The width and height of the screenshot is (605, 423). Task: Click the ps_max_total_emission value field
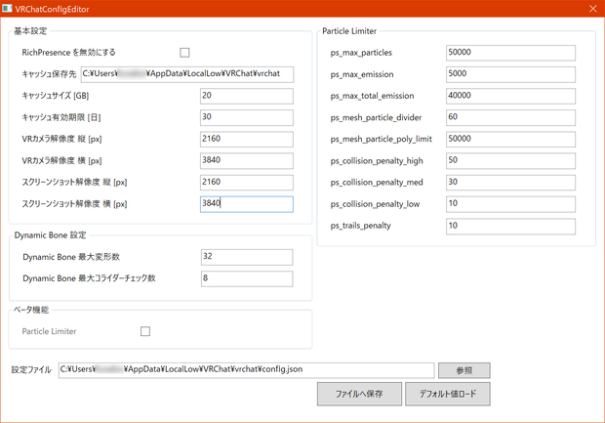[511, 96]
